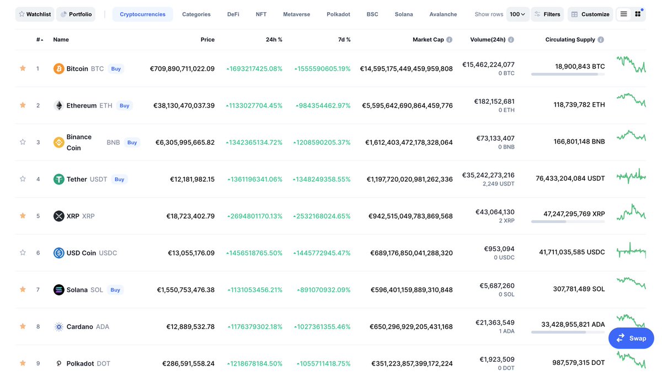Screen dimensions: 662x376
Task: Click the Cardano logo icon
Action: pyautogui.click(x=58, y=326)
